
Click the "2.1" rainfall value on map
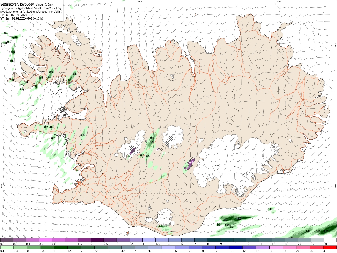click(x=37, y=86)
